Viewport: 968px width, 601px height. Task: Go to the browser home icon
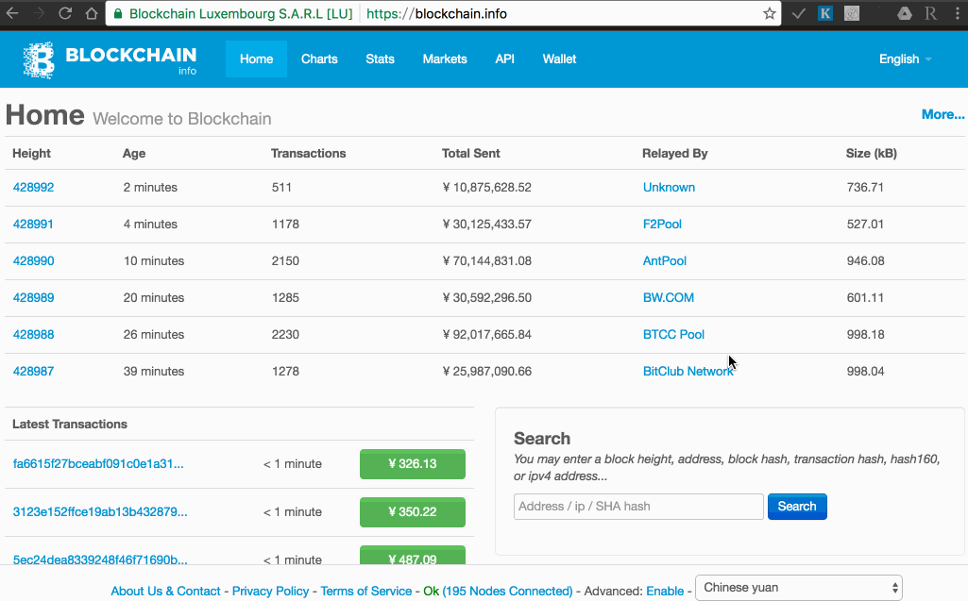click(x=92, y=13)
